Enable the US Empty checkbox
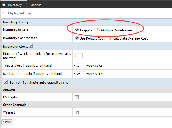The width and height of the screenshot is (172, 128). coord(77,97)
